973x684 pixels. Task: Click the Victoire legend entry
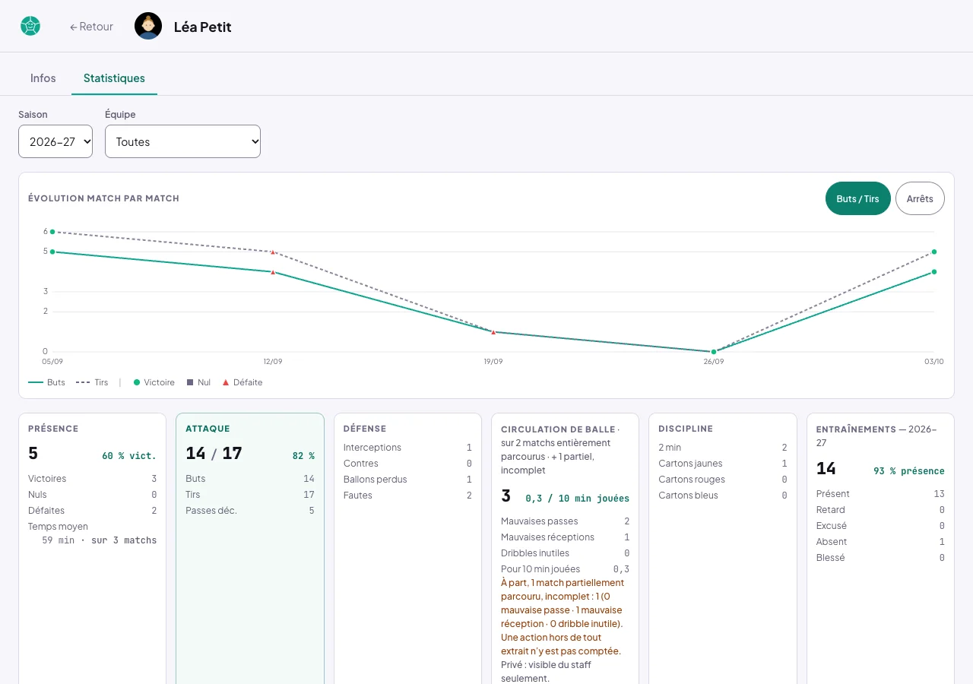click(x=154, y=382)
